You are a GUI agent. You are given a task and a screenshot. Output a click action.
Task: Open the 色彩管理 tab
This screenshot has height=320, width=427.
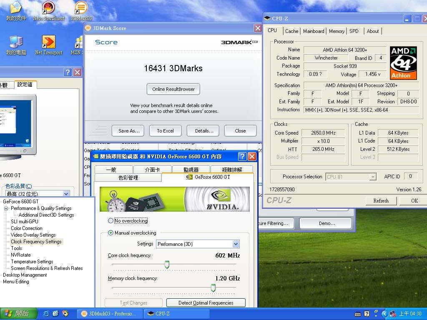tap(128, 177)
